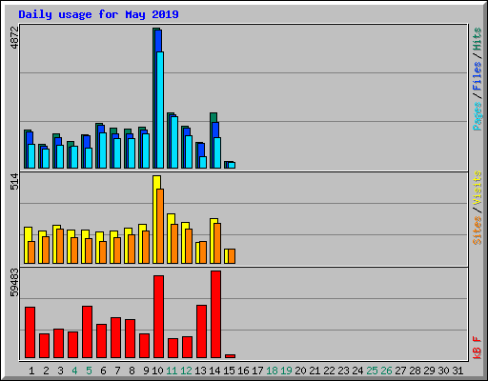Click the cyan pages bar for day 1

pos(31,156)
